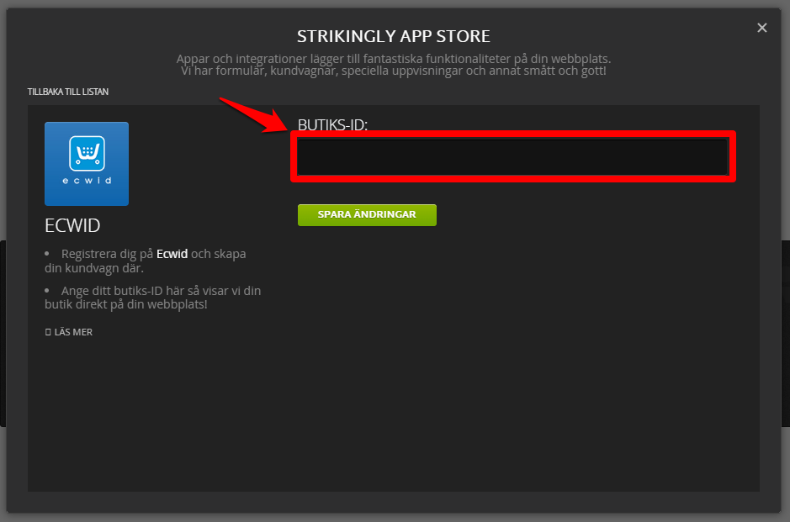Viewport: 790px width, 522px height.
Task: Focus the Butiks-ID input field
Action: [x=512, y=156]
